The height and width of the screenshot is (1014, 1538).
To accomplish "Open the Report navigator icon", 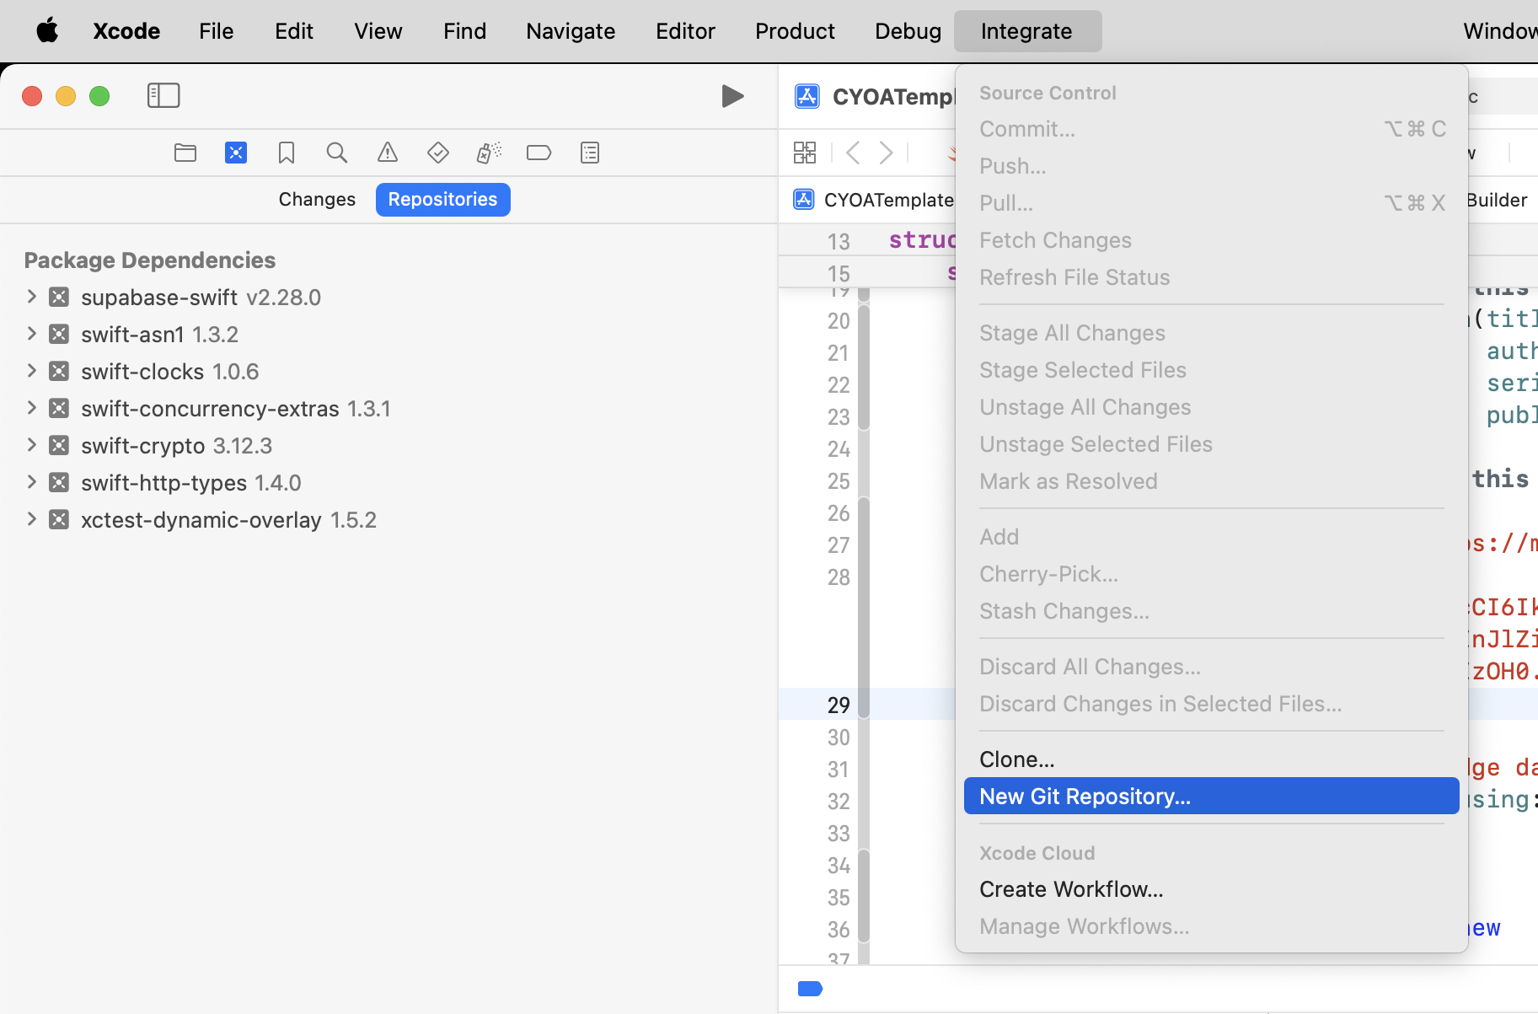I will (x=590, y=153).
